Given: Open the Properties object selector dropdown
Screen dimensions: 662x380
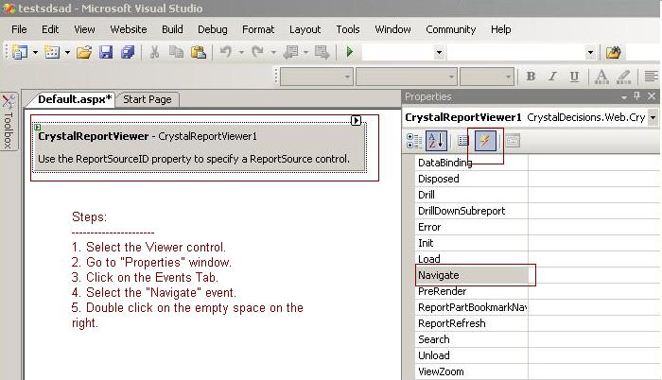Looking at the screenshot, I should point(653,117).
